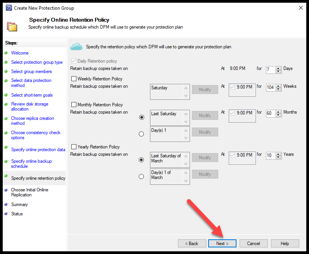309x254 pixels.
Task: Select the Summary step
Action: point(19,205)
